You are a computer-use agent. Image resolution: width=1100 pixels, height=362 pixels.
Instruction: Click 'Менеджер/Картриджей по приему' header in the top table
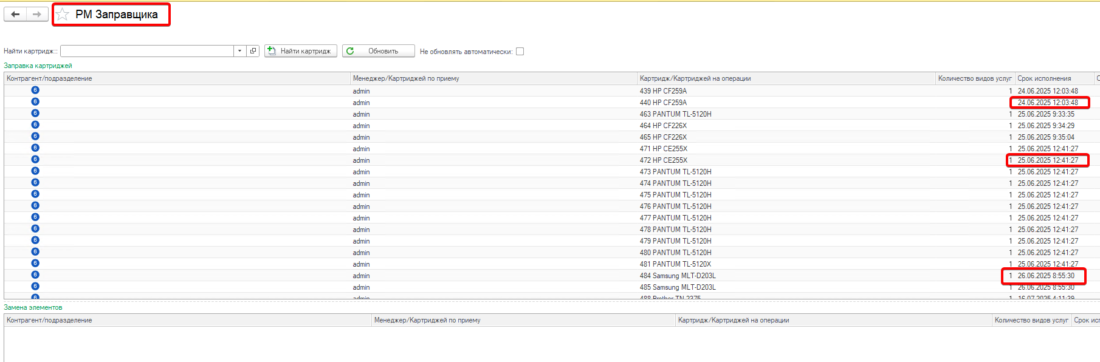click(406, 78)
